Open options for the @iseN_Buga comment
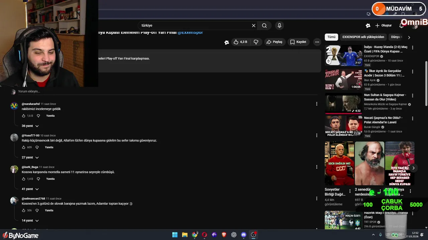Image resolution: width=428 pixels, height=240 pixels. pos(317,167)
